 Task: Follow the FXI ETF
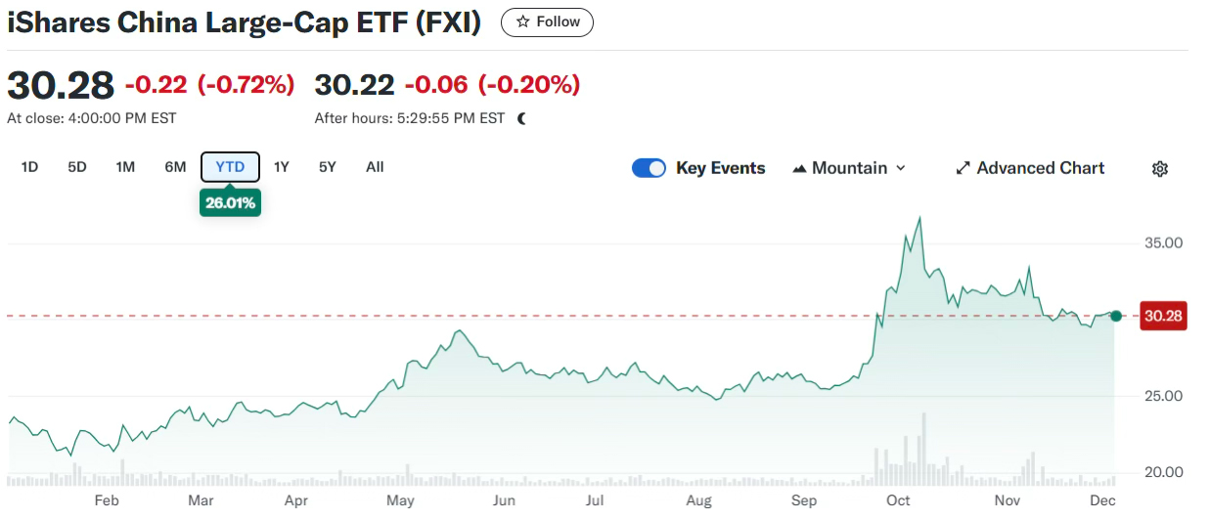click(x=547, y=22)
